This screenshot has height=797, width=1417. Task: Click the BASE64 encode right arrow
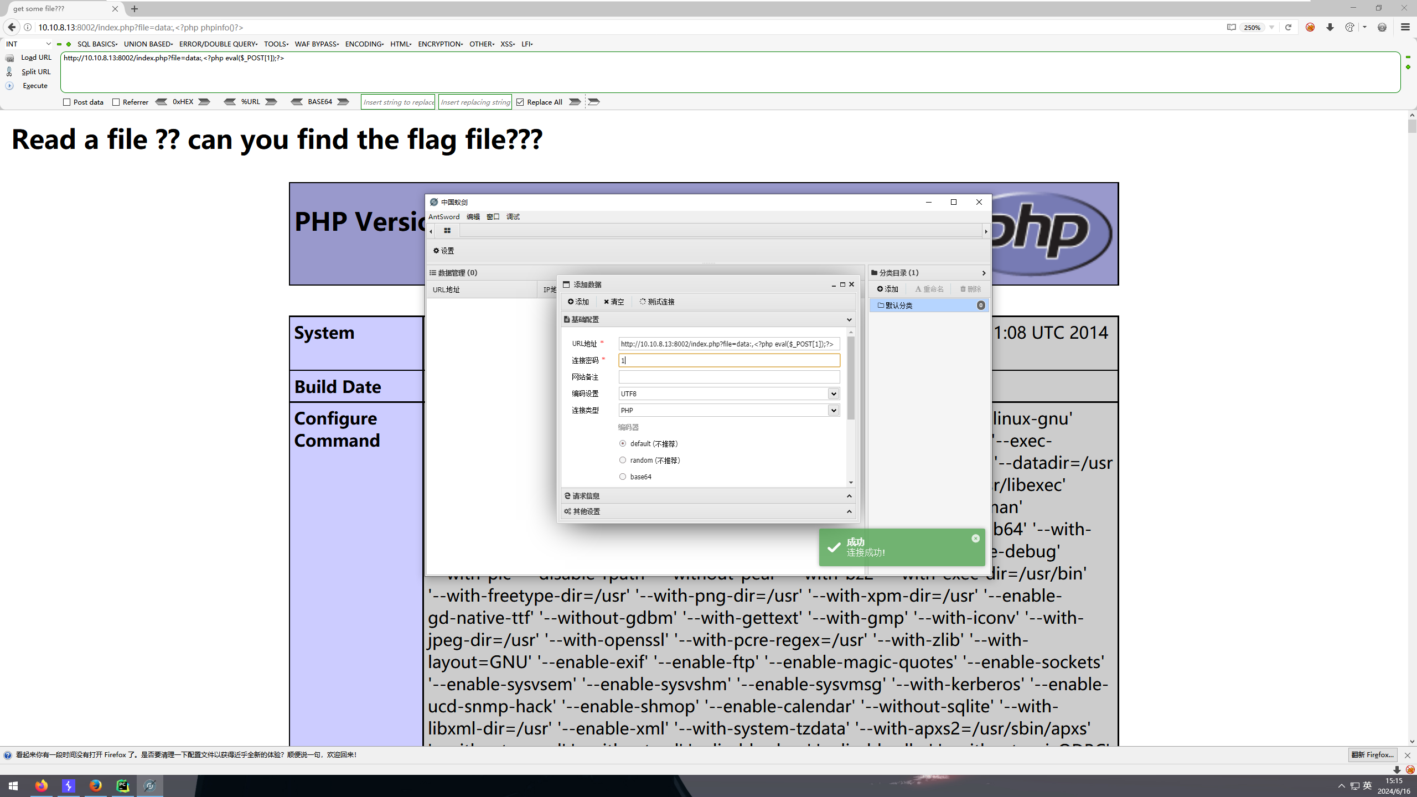click(343, 102)
